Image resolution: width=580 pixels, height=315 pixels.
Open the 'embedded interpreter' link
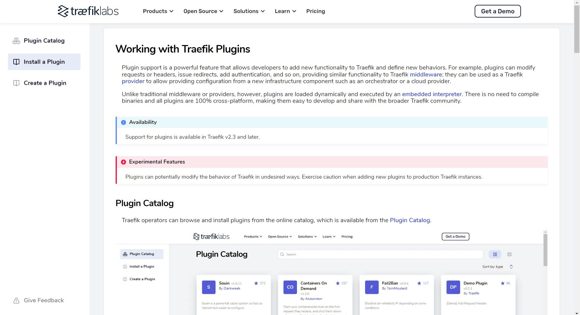point(432,94)
